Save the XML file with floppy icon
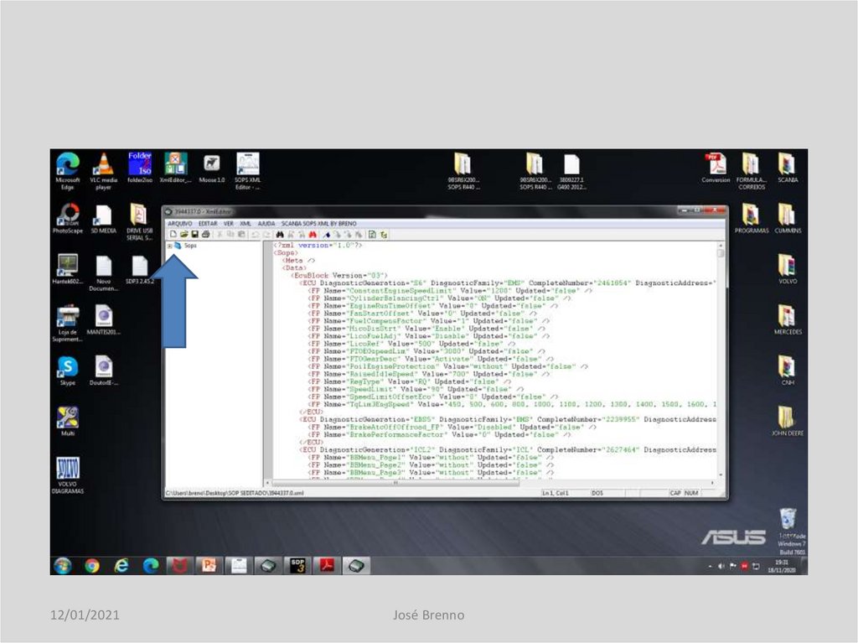Image resolution: width=858 pixels, height=643 pixels. (x=194, y=235)
